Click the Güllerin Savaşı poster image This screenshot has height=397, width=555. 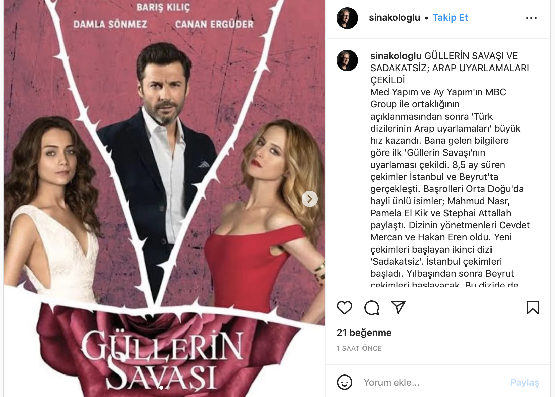[165, 198]
